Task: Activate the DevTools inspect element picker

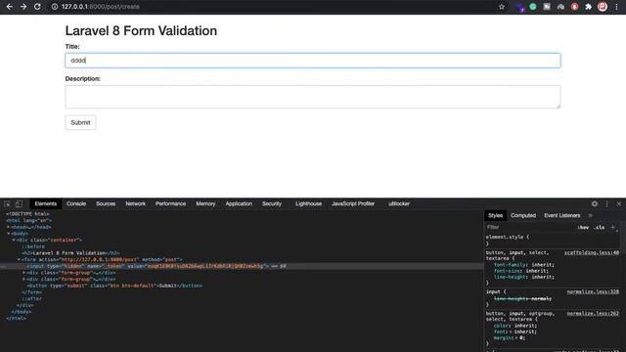Action: point(7,204)
